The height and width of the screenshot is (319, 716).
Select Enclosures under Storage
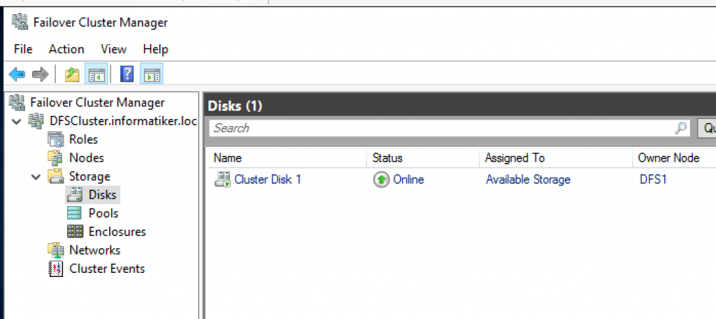117,232
